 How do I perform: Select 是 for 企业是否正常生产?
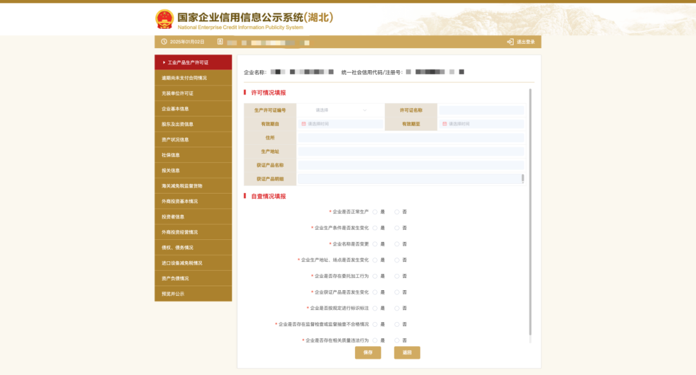coord(375,212)
